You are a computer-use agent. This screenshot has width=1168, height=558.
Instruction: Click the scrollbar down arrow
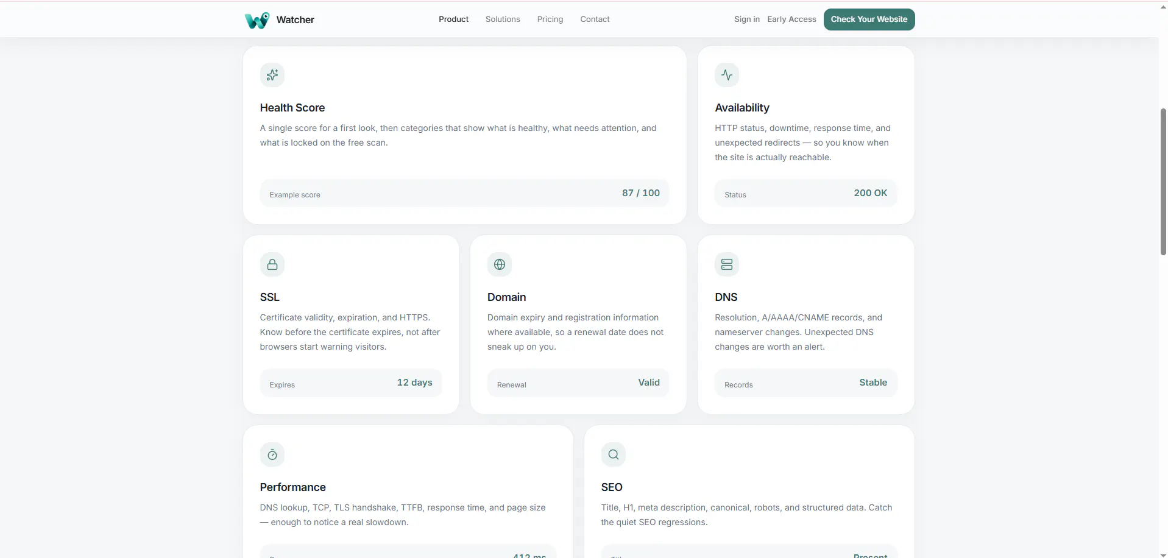pyautogui.click(x=1163, y=554)
